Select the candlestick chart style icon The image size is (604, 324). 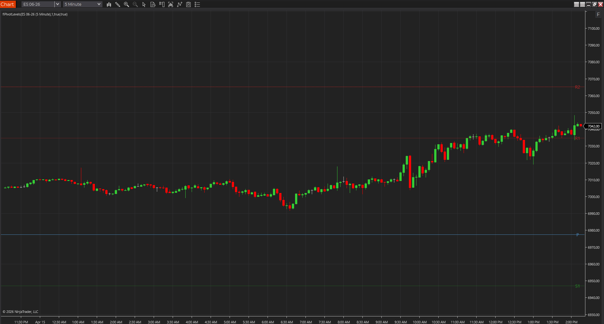[x=109, y=4]
